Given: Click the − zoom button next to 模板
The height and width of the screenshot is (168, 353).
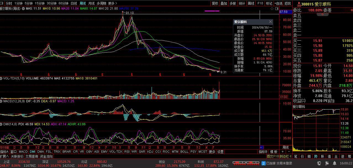Looking at the screenshot, I should [289, 152].
